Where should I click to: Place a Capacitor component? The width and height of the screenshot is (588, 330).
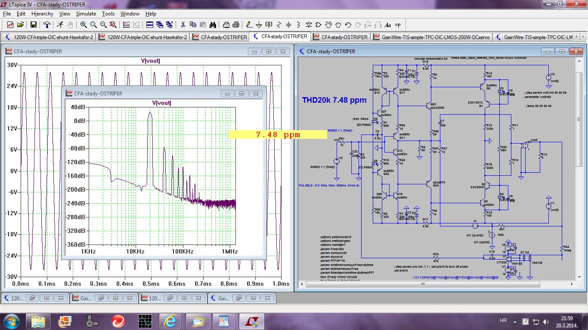point(289,25)
